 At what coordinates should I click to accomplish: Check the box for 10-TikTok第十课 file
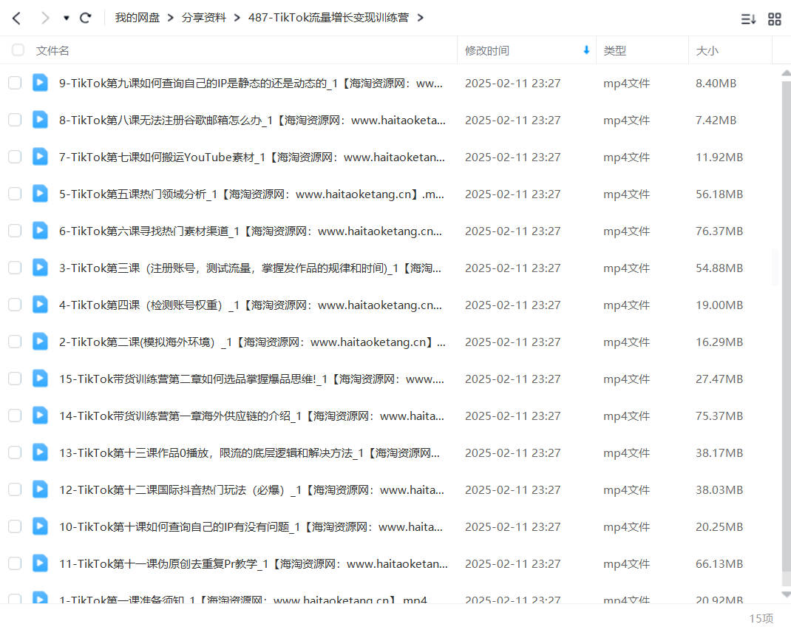15,526
